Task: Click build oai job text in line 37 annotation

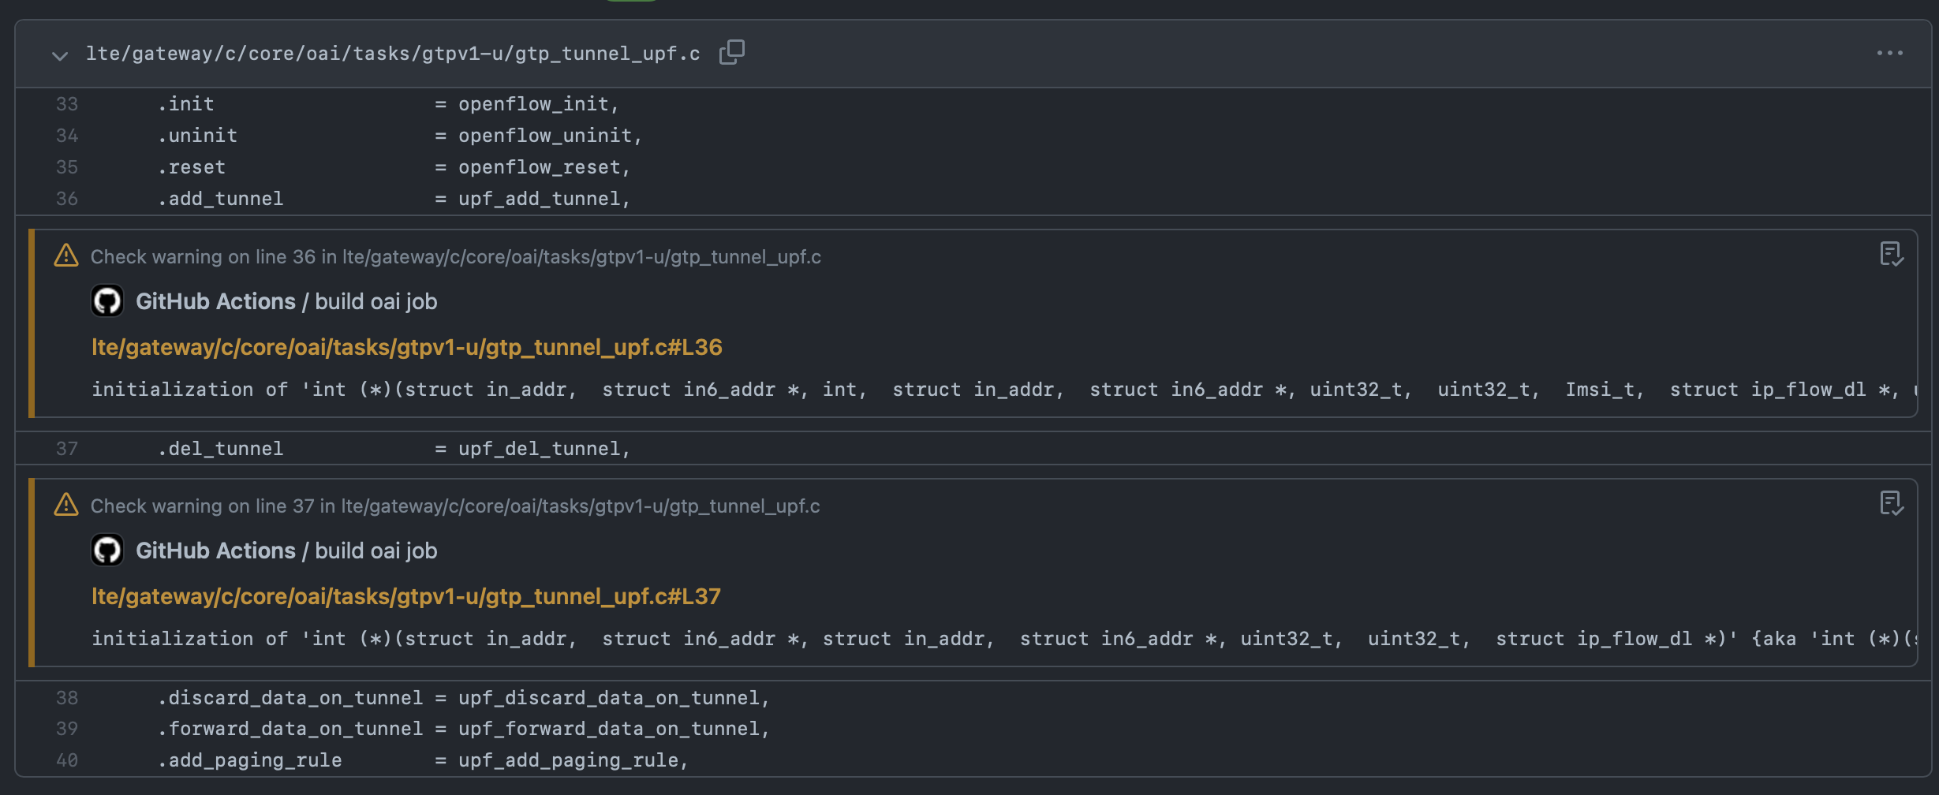Action: 376,551
